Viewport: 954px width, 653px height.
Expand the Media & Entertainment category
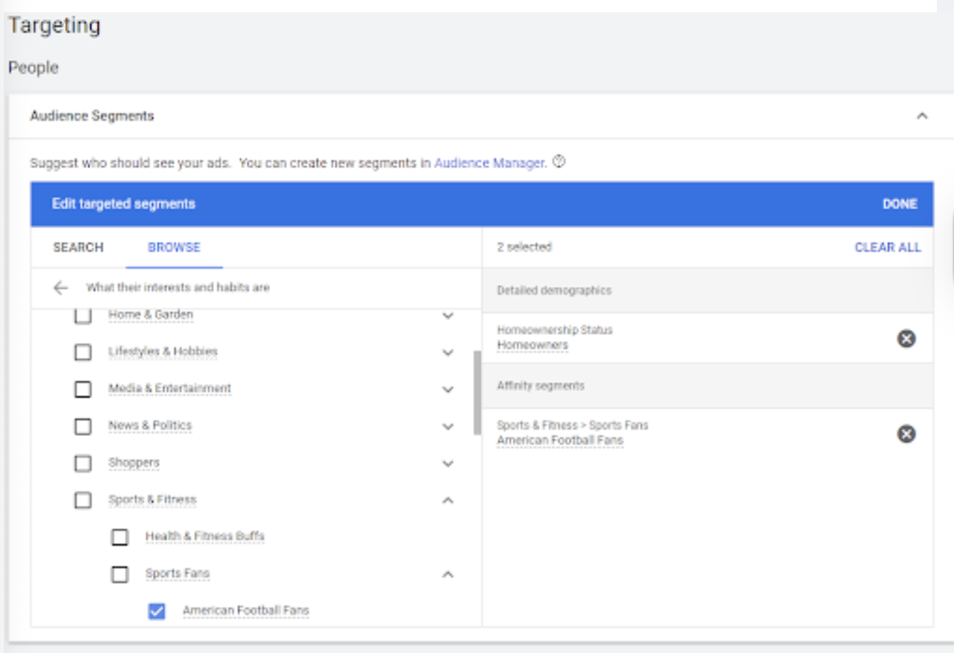(x=448, y=389)
